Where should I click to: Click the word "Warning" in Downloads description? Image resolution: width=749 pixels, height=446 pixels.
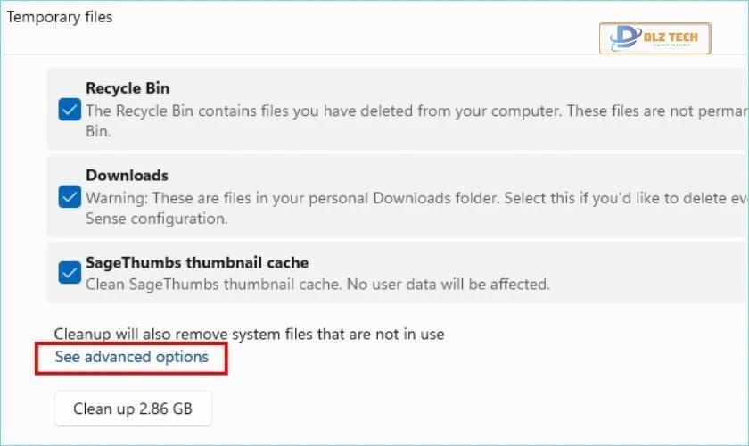[114, 197]
